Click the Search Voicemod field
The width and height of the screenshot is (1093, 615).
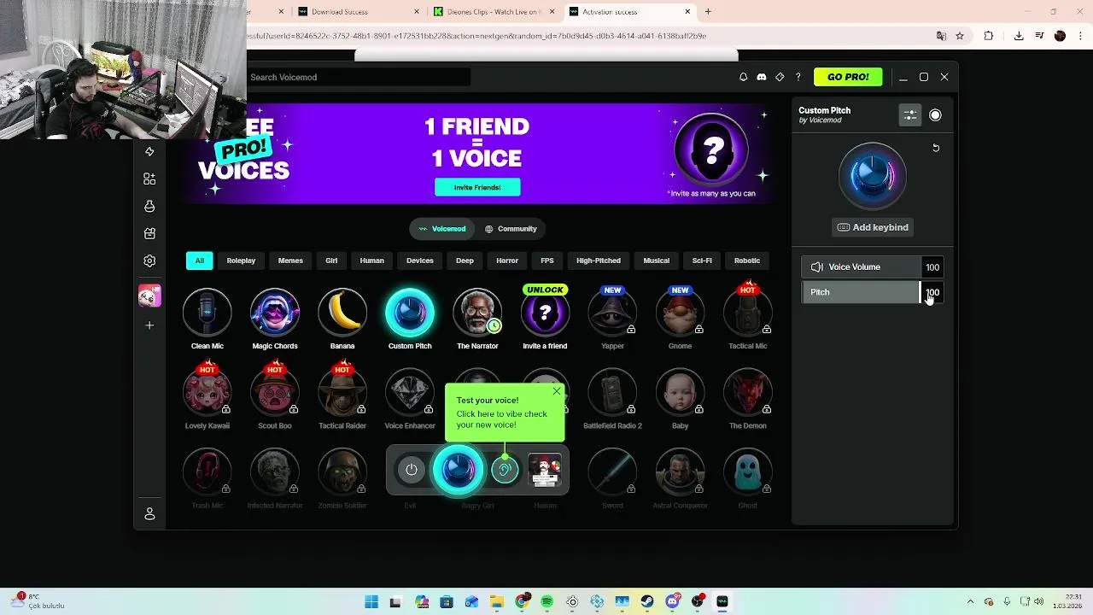click(359, 77)
